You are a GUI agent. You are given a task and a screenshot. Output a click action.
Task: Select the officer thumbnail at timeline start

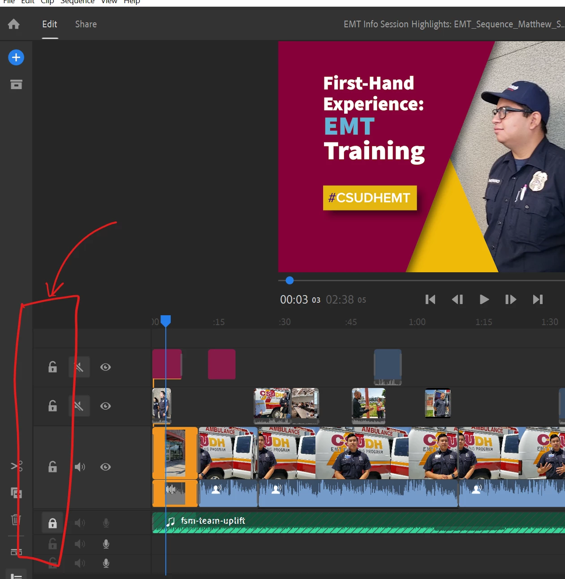[162, 406]
